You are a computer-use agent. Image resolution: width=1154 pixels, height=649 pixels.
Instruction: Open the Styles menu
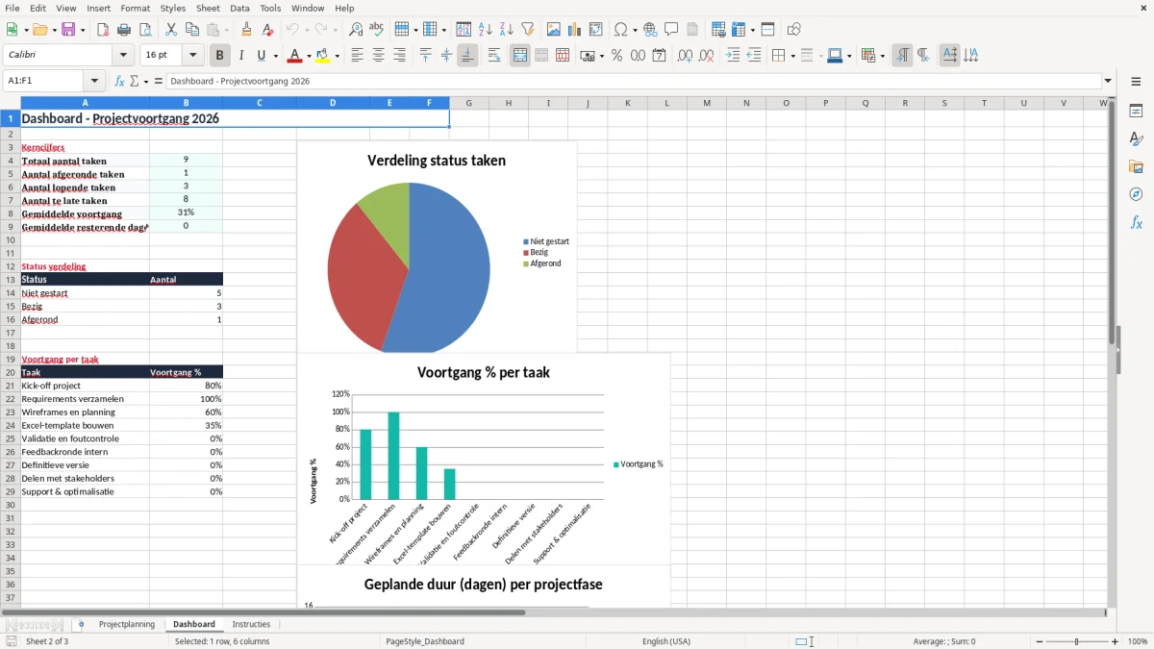tap(173, 8)
